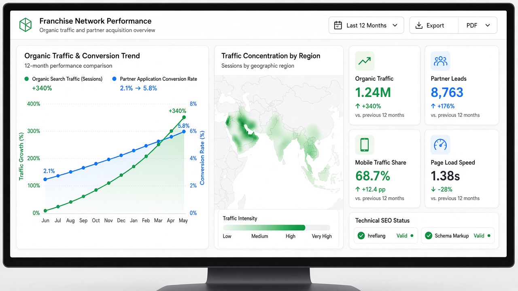The height and width of the screenshot is (291, 518).
Task: Open the hreflang status chip
Action: 386,236
